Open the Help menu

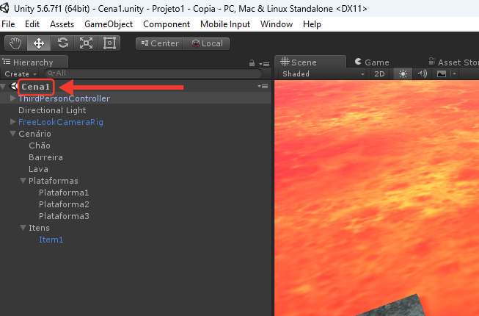coord(312,24)
